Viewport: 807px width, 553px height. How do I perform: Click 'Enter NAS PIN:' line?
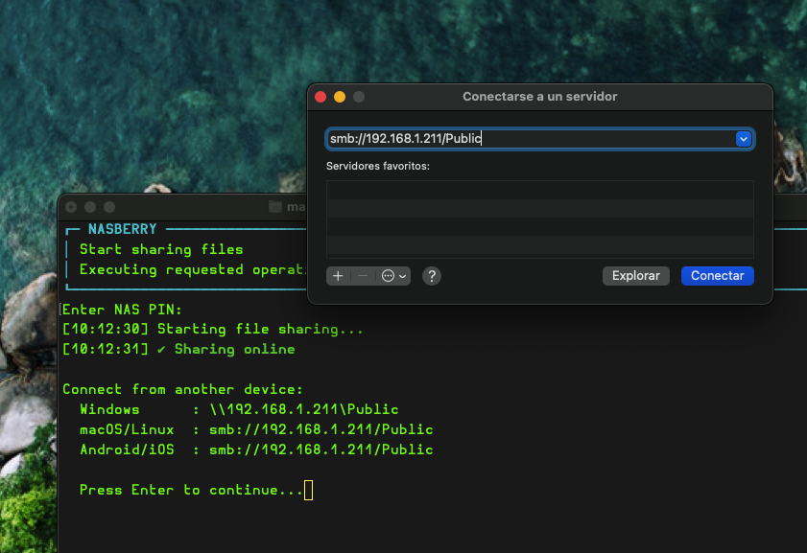coord(122,310)
